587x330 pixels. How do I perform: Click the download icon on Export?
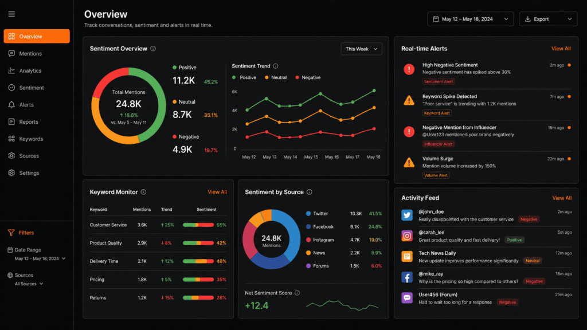[x=528, y=19]
